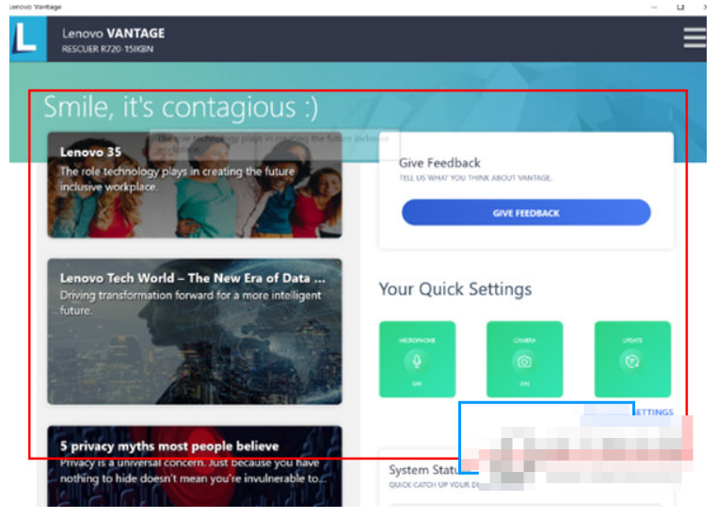Click the Give Feedback card heading

tap(439, 163)
